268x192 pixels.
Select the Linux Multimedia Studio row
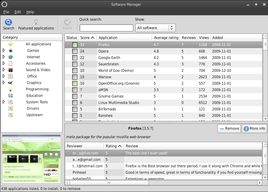[164, 103]
